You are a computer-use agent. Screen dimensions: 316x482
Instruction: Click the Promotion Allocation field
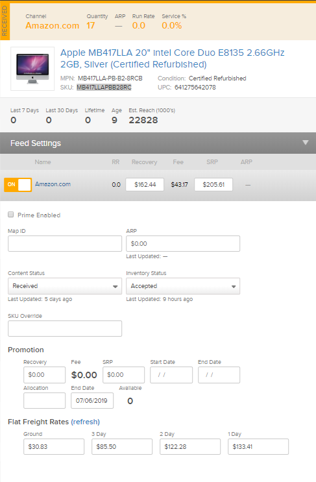tap(45, 400)
